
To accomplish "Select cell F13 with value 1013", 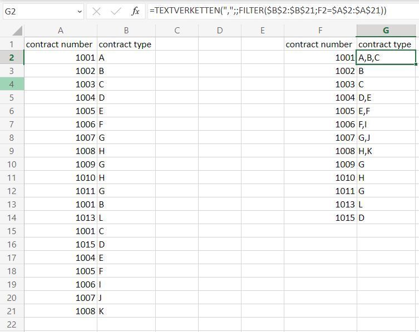I will [x=320, y=204].
